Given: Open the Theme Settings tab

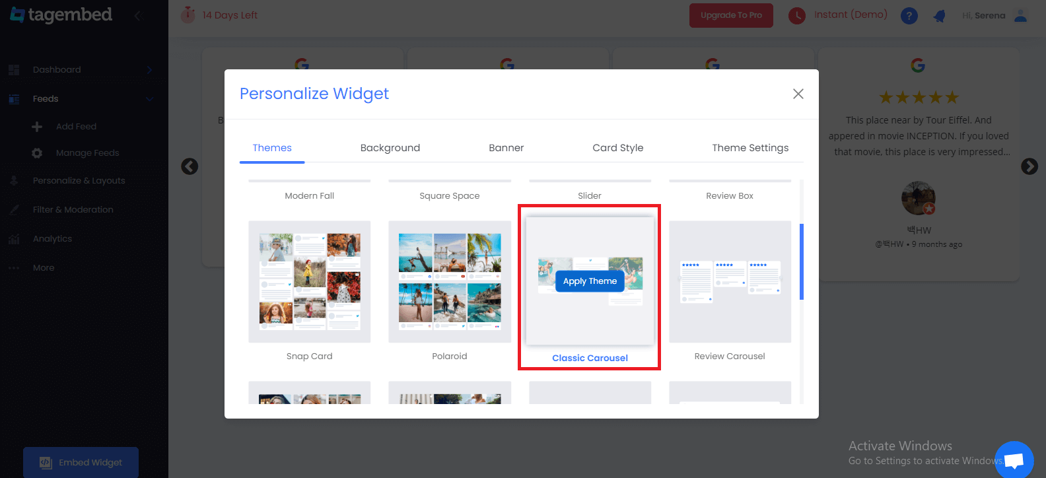Looking at the screenshot, I should 750,148.
